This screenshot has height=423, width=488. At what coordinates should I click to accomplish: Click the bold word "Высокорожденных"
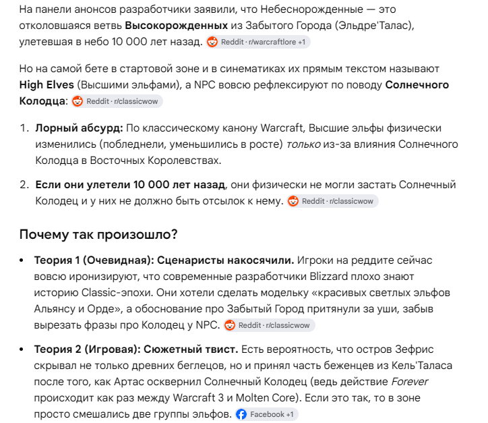(177, 26)
